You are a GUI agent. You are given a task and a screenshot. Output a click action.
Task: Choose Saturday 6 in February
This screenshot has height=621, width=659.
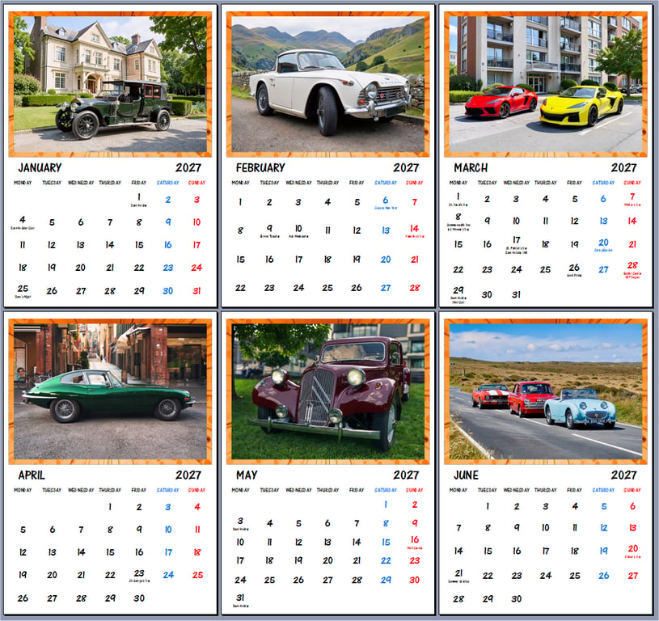coord(386,200)
